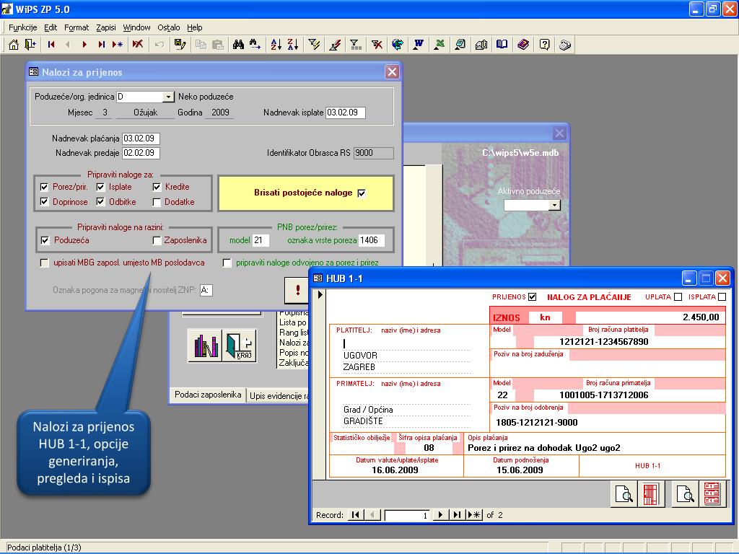Click the red delete record toolbar icon
The height and width of the screenshot is (554, 739).
tap(138, 45)
